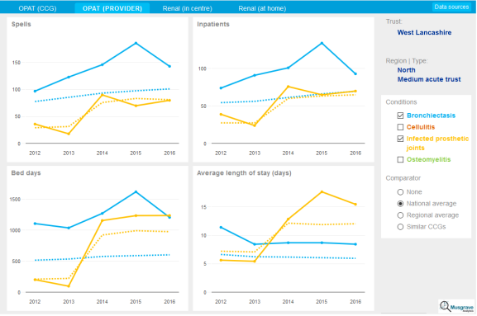The height and width of the screenshot is (316, 477).
Task: Click the Conditions heading
Action: point(401,102)
